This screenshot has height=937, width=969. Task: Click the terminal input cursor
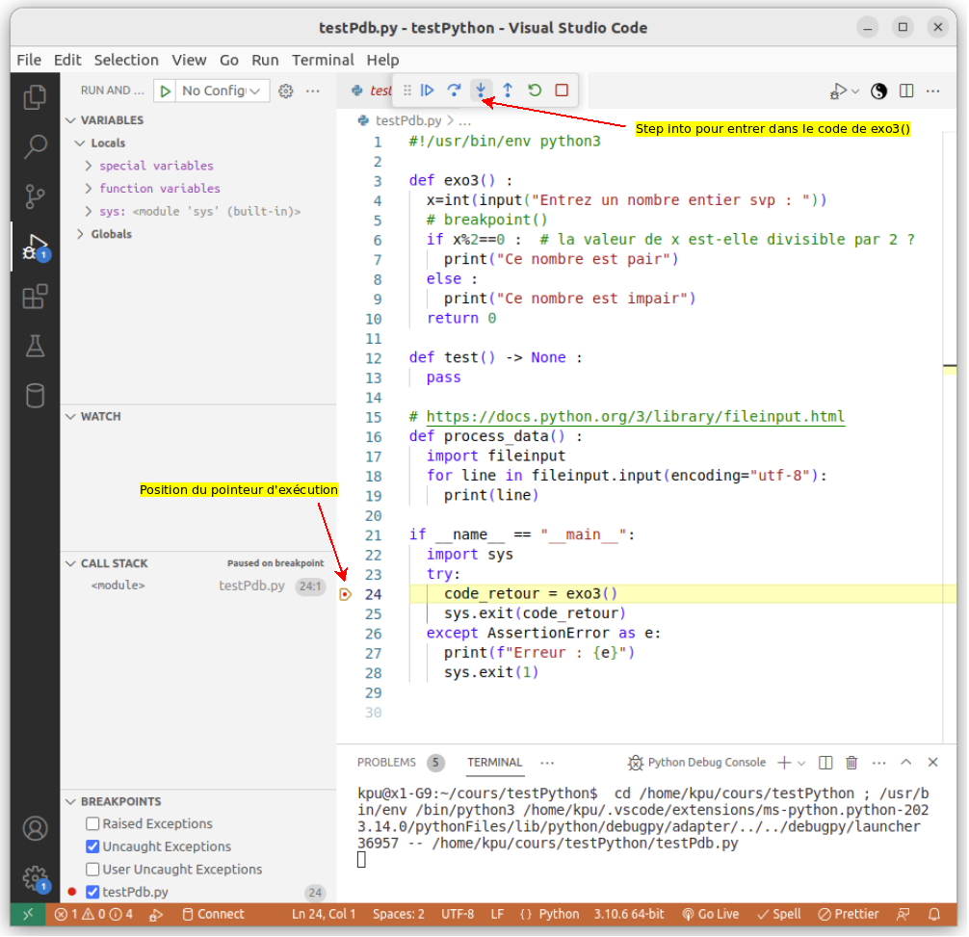[362, 861]
